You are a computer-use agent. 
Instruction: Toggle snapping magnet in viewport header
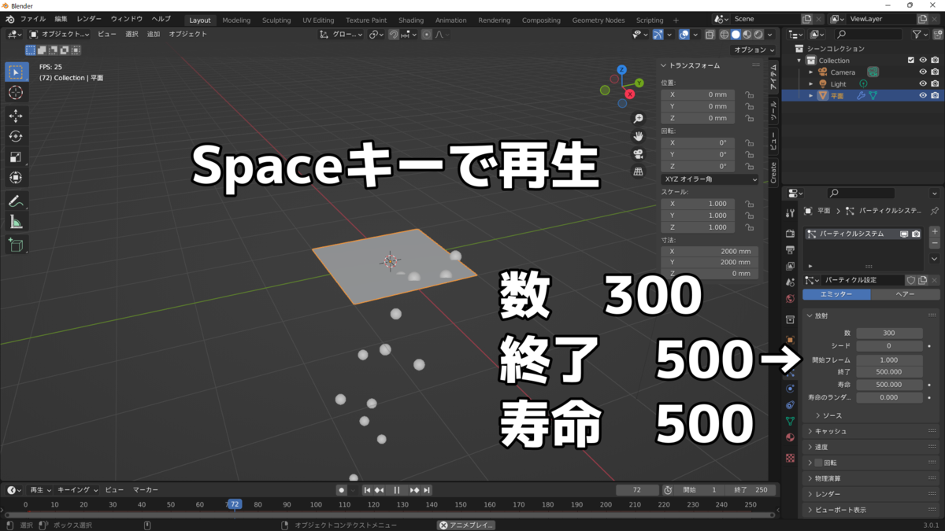[394, 35]
